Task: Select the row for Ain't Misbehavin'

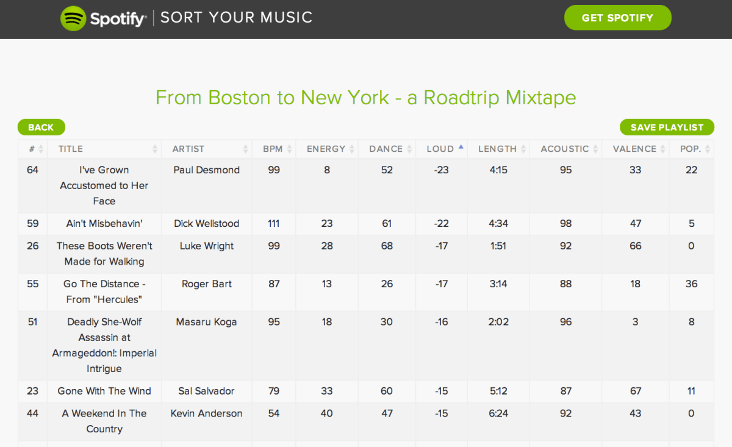Action: coord(104,223)
